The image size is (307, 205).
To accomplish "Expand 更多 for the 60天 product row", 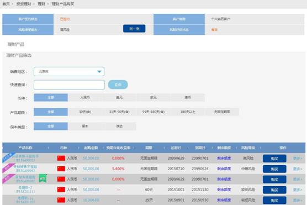I will (298, 190).
